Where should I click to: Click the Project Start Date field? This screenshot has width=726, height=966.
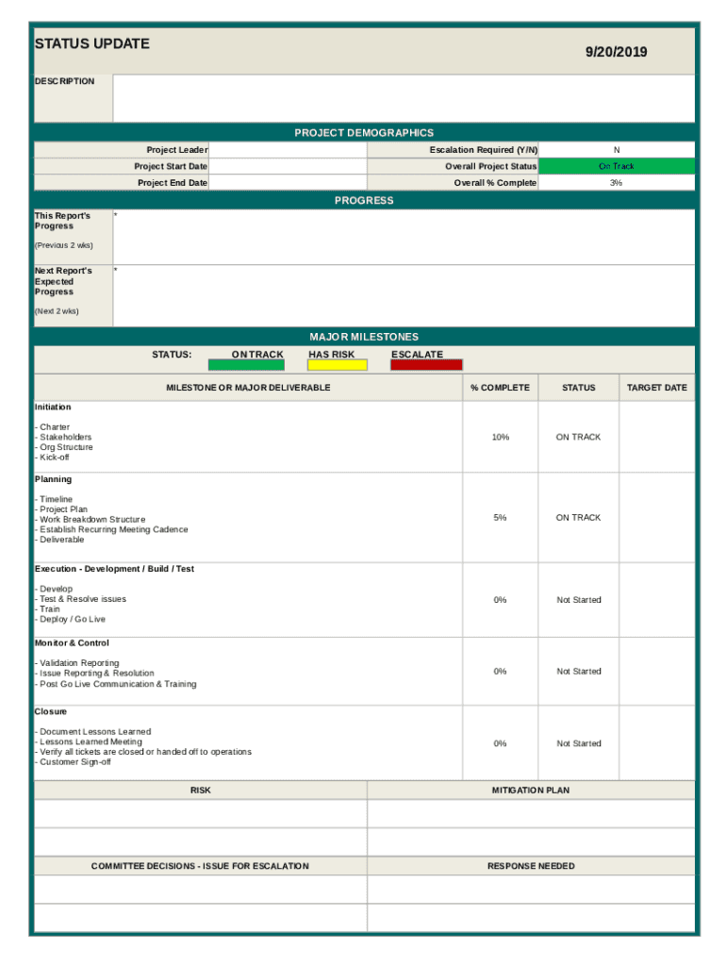(287, 167)
